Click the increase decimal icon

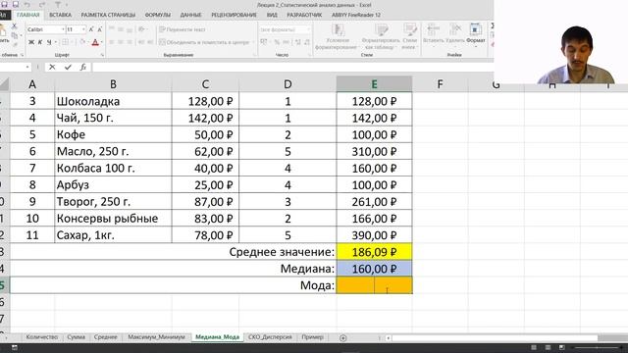pyautogui.click(x=297, y=42)
